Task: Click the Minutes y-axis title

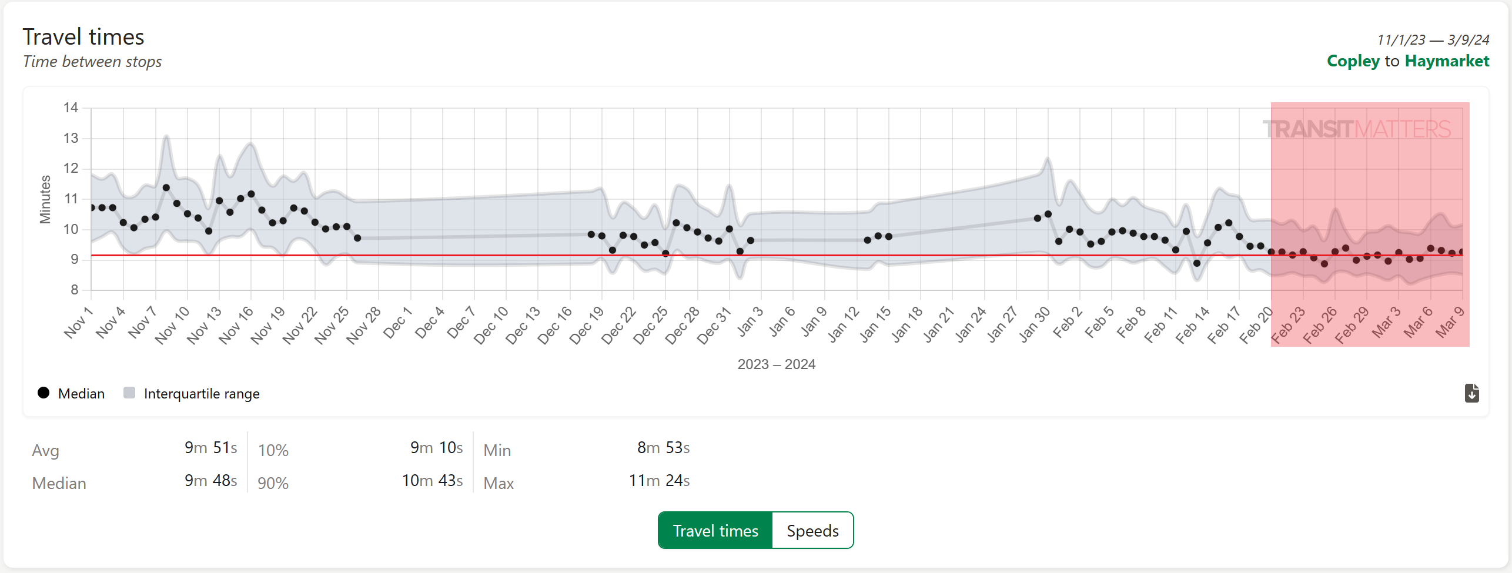Action: [45, 200]
